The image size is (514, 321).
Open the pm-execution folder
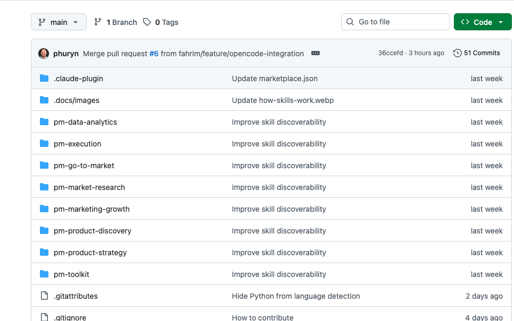(x=77, y=144)
